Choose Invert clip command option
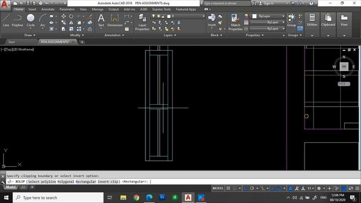The height and width of the screenshot is (203, 361). pos(108,182)
